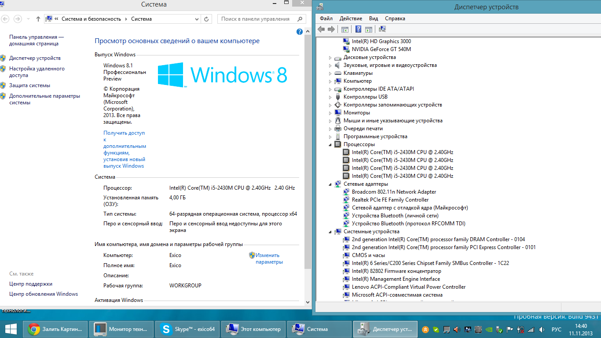Click the Forward arrow in Device Manager toolbar
The height and width of the screenshot is (338, 601).
331,29
